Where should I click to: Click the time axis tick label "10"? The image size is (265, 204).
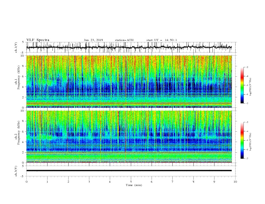pos(235,182)
